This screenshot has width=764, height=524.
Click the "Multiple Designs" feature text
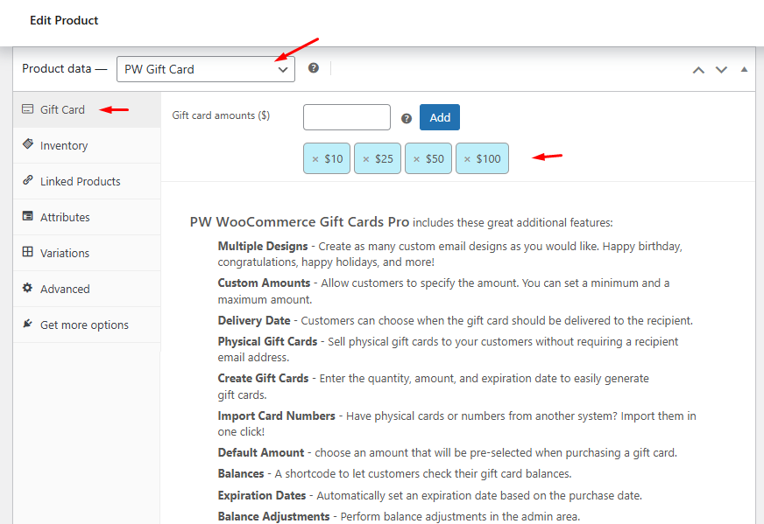[263, 246]
